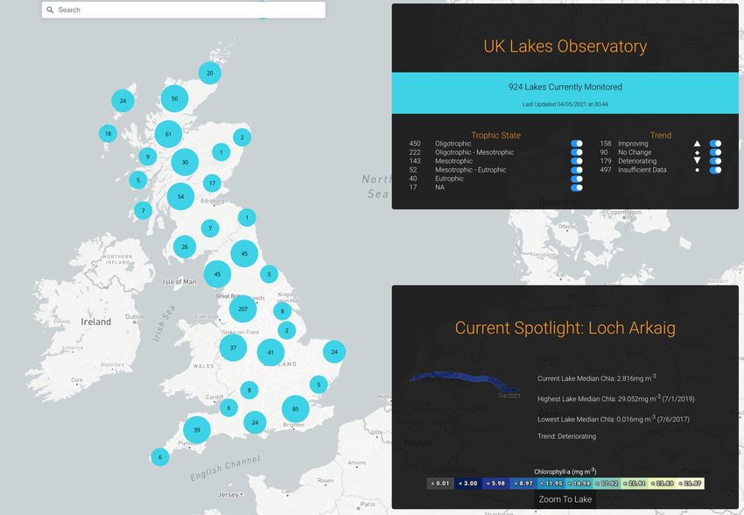The height and width of the screenshot is (515, 744).
Task: Switch off the Eutrophic filter
Action: (x=577, y=179)
